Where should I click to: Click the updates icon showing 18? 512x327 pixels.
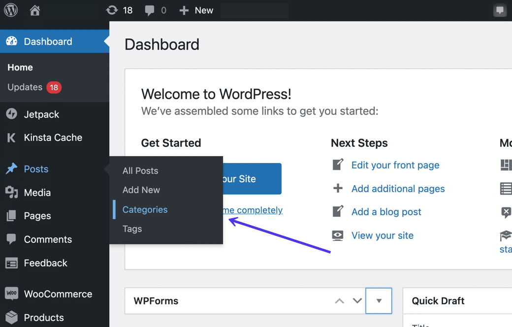pos(119,10)
